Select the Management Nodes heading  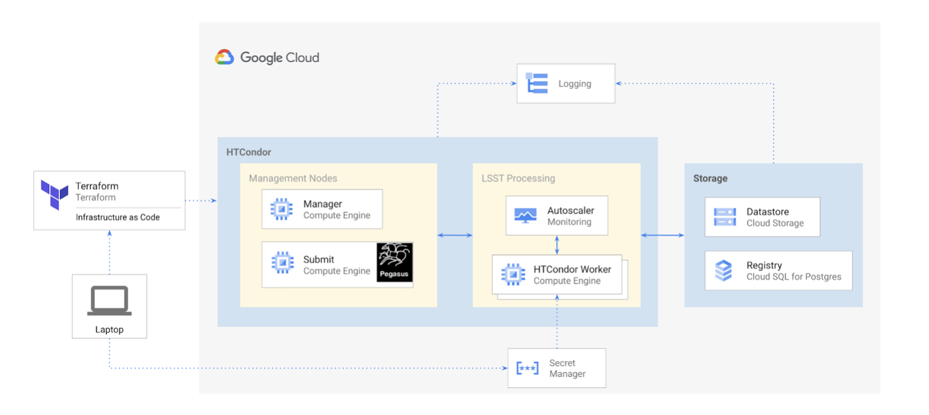(293, 178)
